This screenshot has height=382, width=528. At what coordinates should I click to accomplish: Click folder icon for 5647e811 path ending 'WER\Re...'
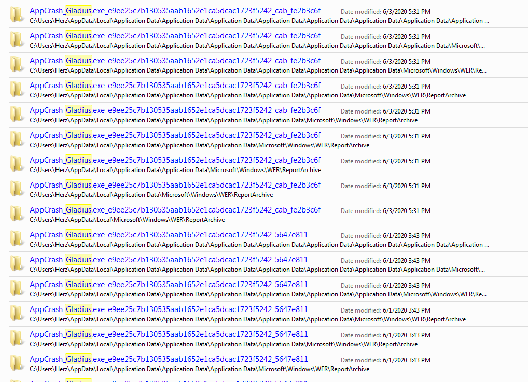[17, 289]
